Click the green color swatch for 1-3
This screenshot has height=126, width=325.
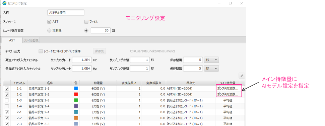76,100
